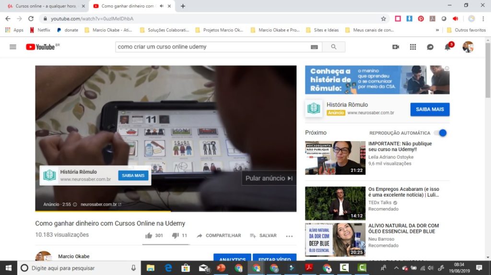491x275 pixels.
Task: Open the Apps bookmark shortcut
Action: [14, 30]
